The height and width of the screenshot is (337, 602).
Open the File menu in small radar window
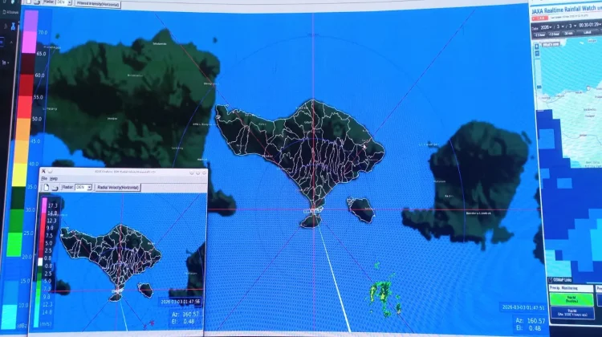tap(44, 178)
